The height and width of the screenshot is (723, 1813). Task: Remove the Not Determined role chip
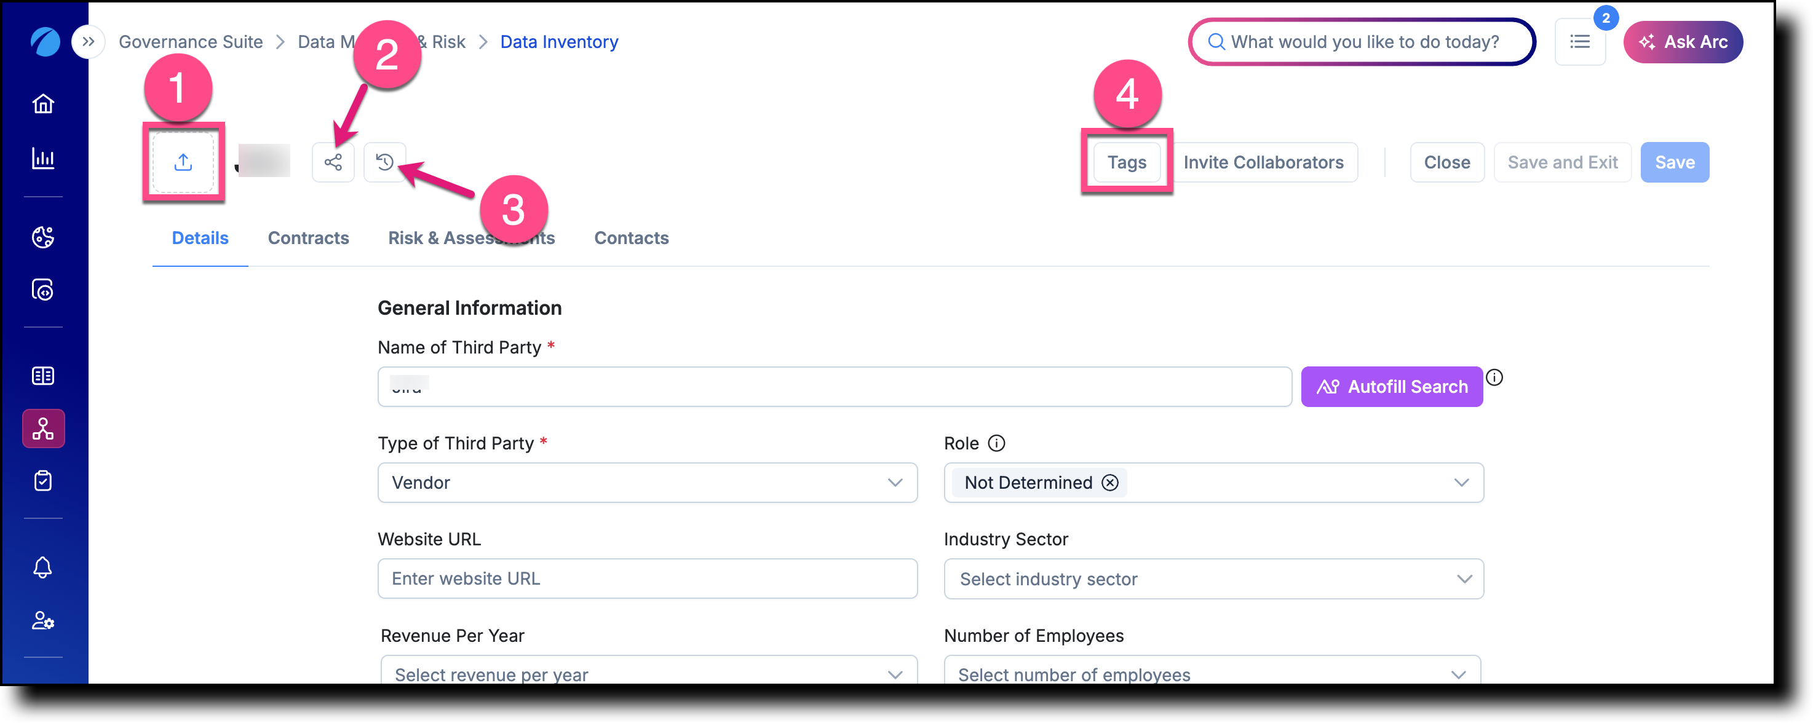pyautogui.click(x=1110, y=483)
